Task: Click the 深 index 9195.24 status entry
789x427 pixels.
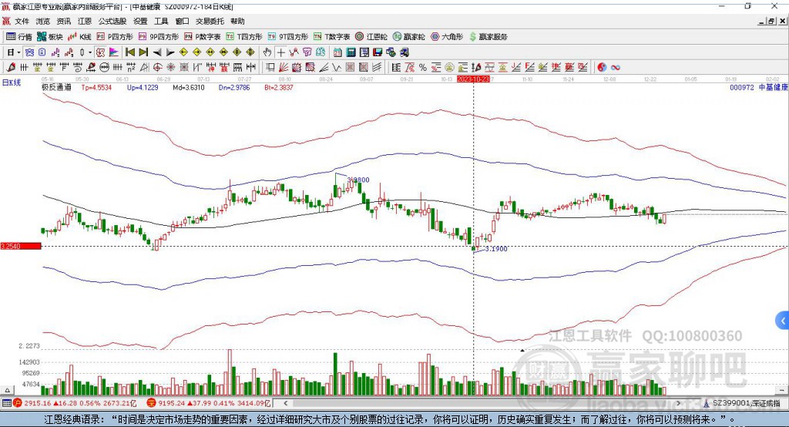Action: tap(209, 403)
